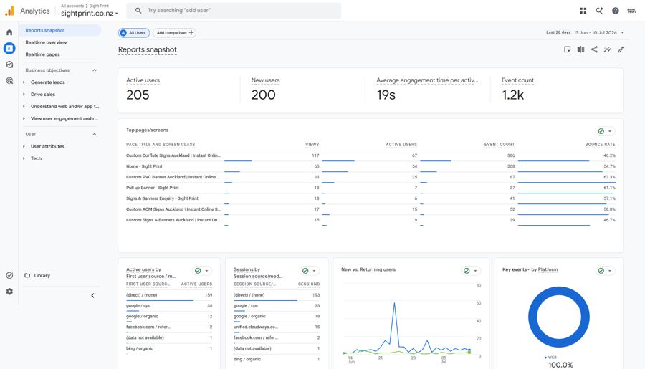Open the Explore icon in left rail

tap(9, 64)
